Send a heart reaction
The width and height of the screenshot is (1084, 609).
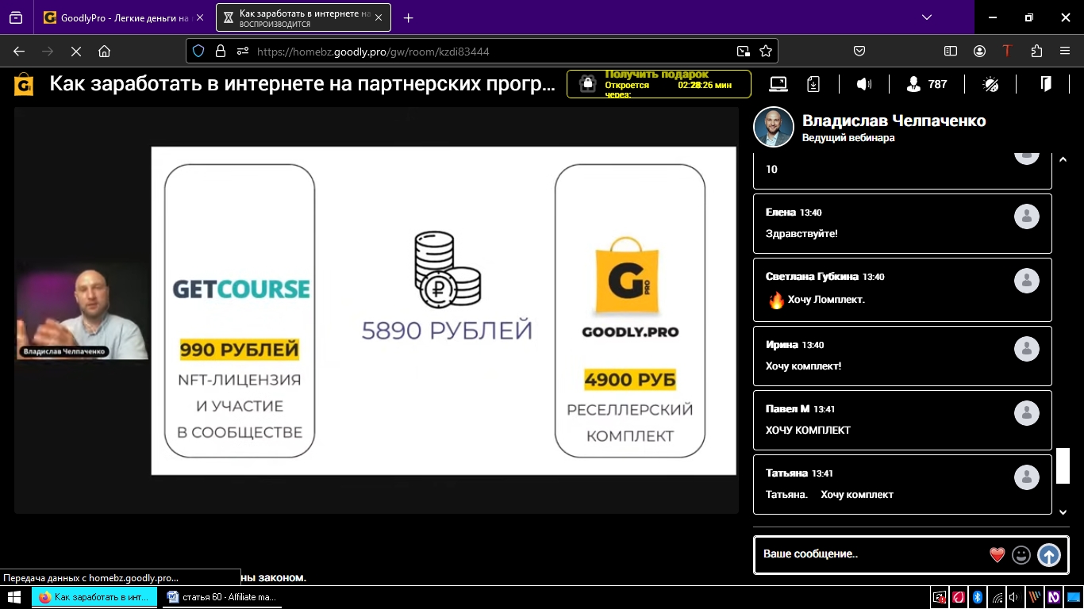(998, 555)
